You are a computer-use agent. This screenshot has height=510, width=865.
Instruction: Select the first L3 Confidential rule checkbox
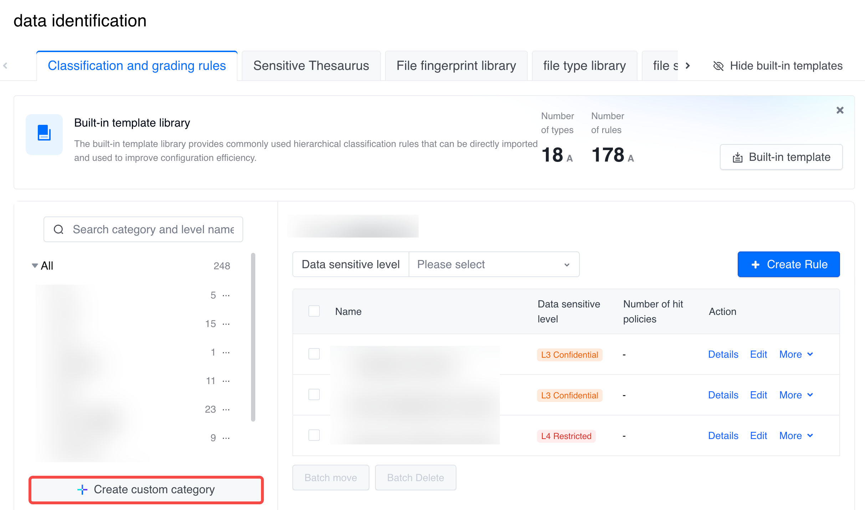click(x=314, y=354)
